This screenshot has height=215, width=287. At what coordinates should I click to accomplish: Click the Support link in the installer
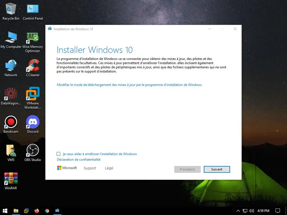[x=90, y=168]
